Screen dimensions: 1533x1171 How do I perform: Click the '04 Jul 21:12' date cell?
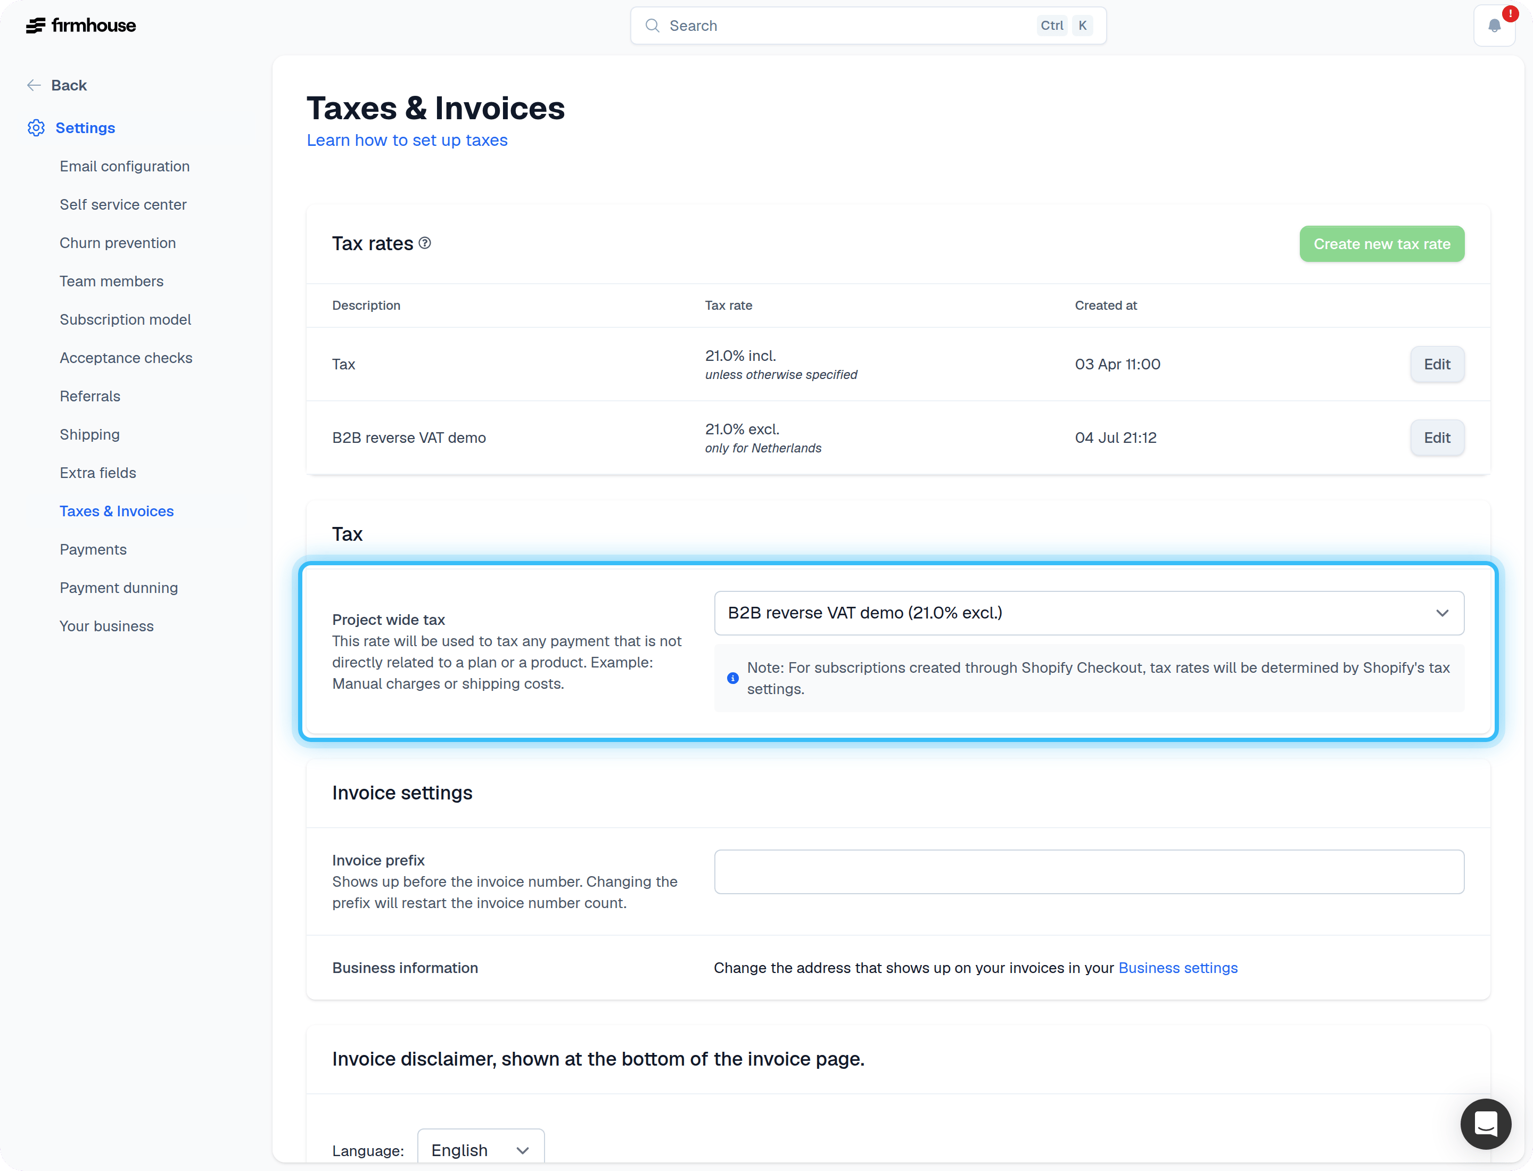pos(1115,438)
